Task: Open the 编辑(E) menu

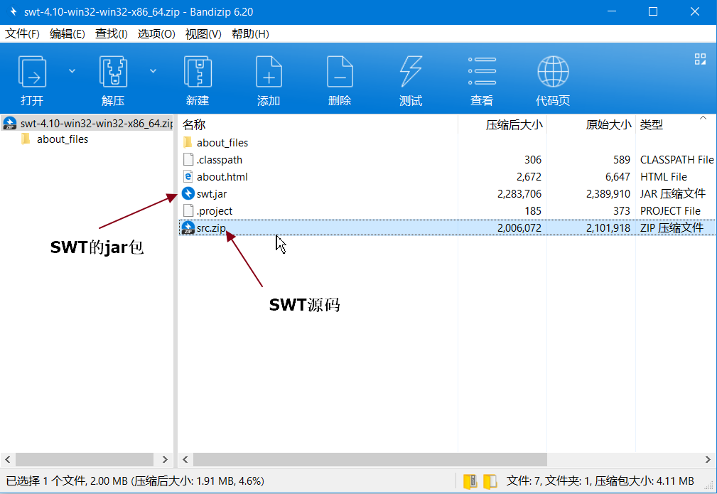Action: click(68, 34)
